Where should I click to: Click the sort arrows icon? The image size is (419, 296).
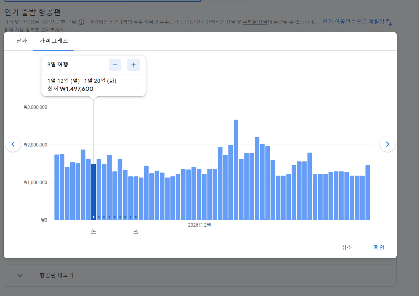pyautogui.click(x=389, y=22)
